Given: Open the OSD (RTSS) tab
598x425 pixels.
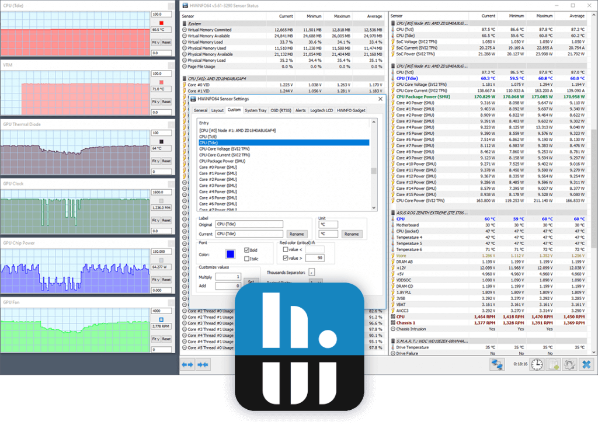Looking at the screenshot, I should pos(281,110).
